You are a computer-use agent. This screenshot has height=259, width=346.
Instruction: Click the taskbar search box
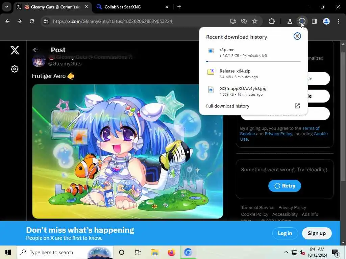(65, 252)
